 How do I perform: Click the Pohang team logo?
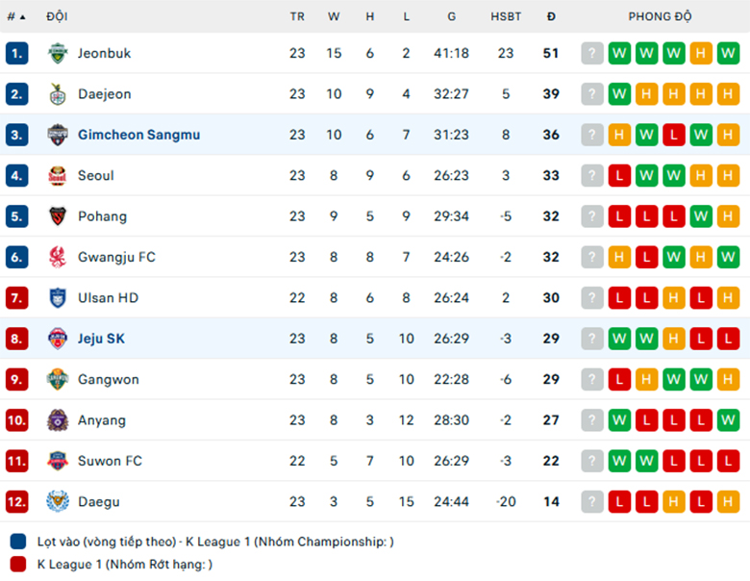coord(58,216)
